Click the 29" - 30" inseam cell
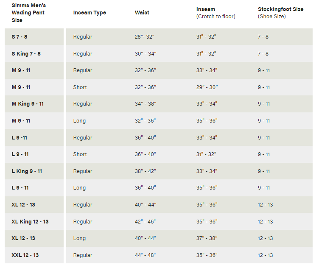 click(x=207, y=87)
